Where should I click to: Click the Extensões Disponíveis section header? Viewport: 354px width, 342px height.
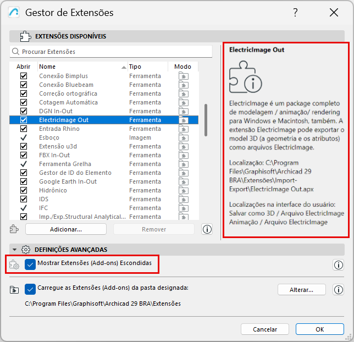point(177,36)
